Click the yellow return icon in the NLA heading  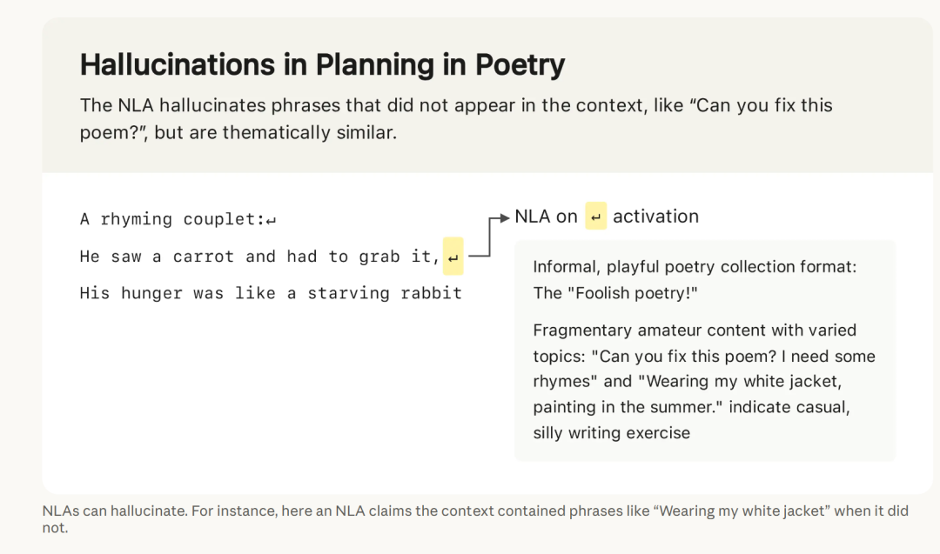(595, 217)
